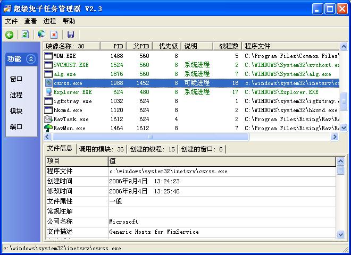Select 模块 in the sidebar

[16, 110]
